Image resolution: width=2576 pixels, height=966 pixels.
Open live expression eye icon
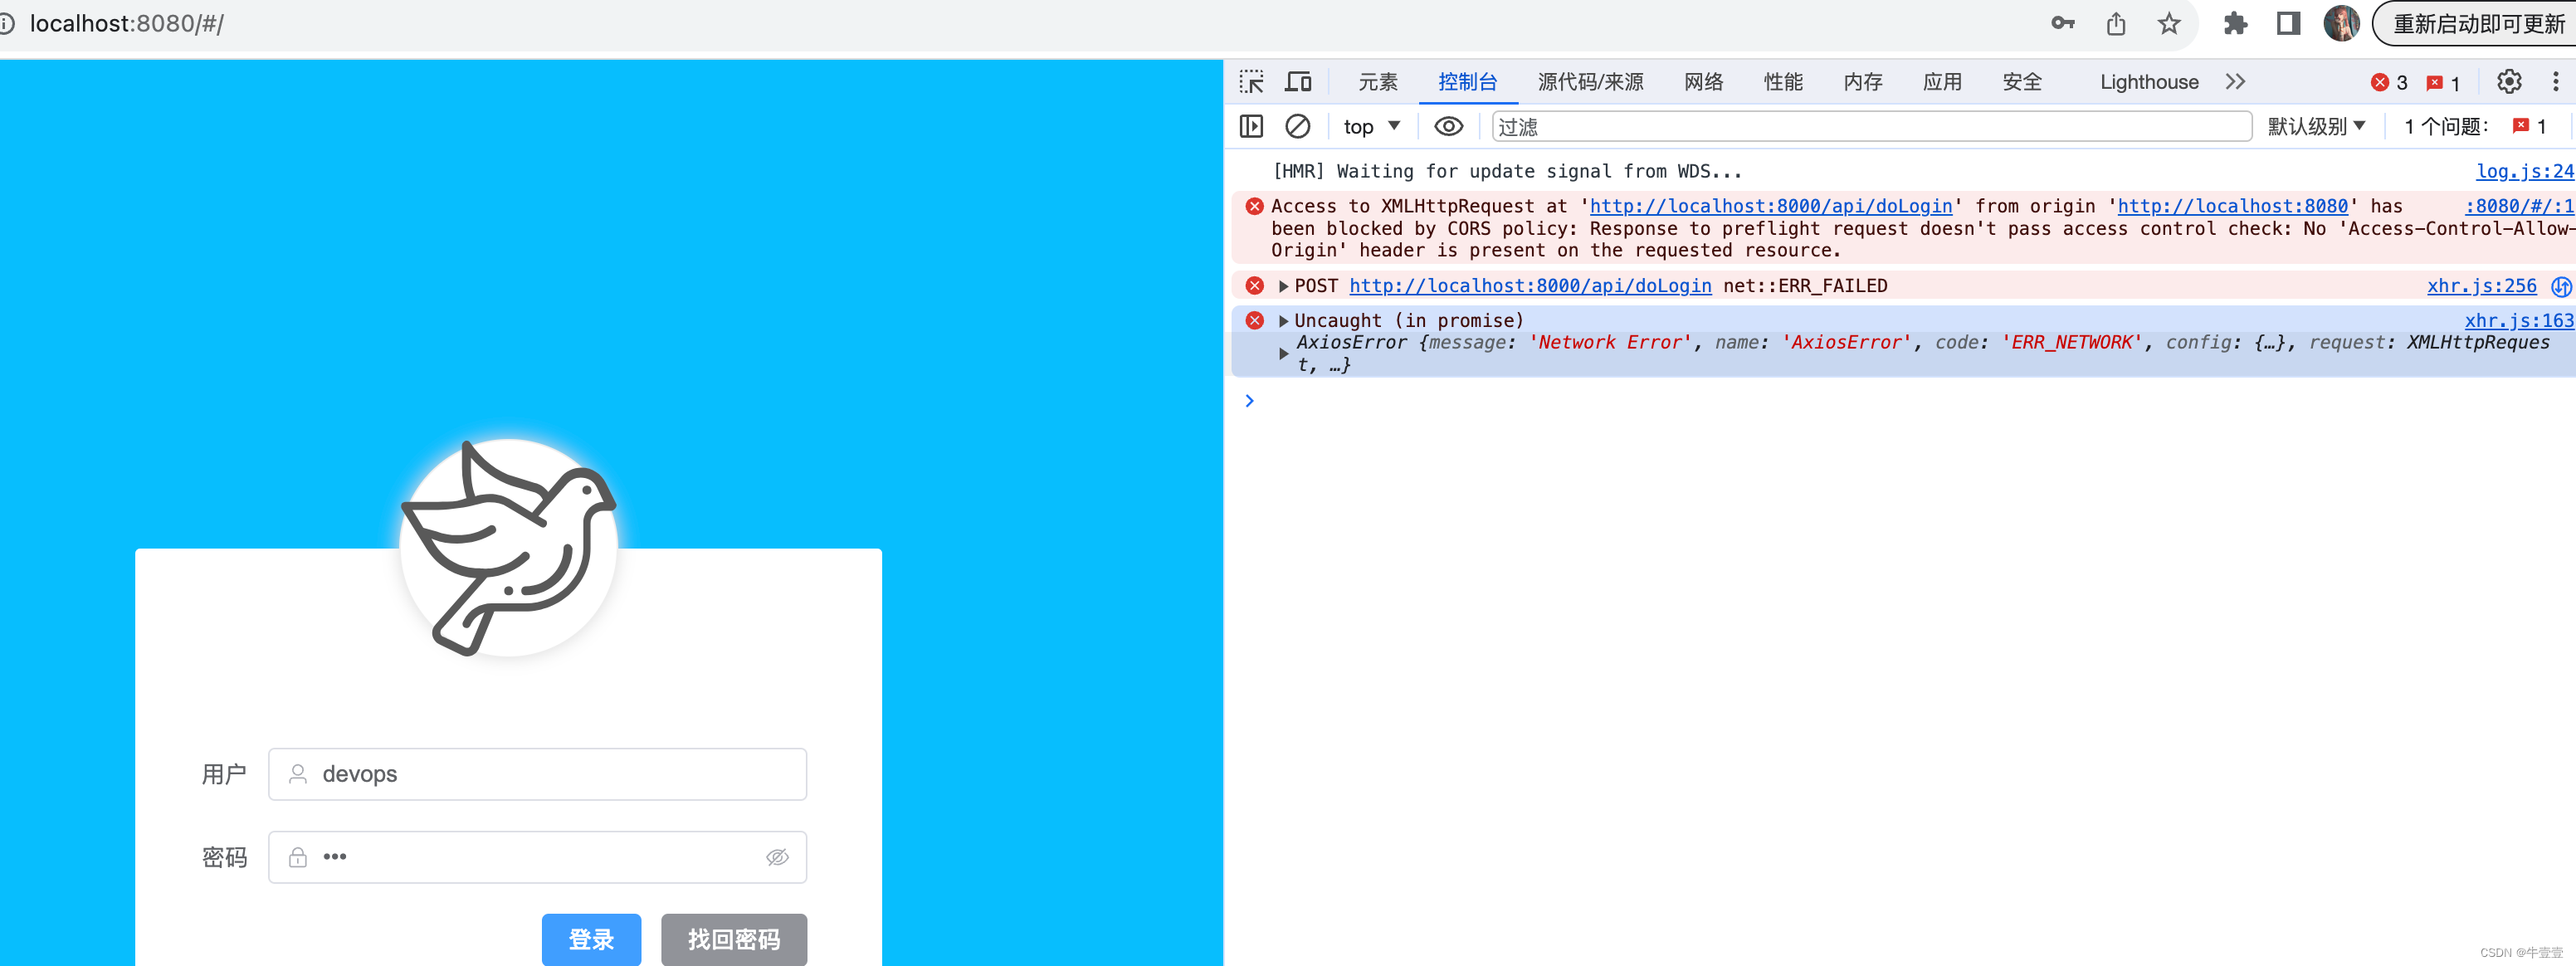coord(1448,126)
